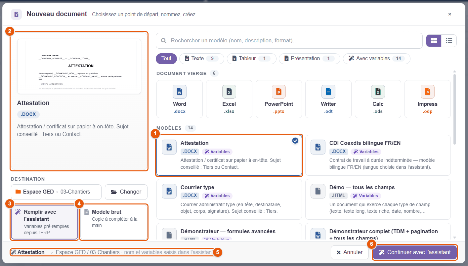468x266 pixels.
Task: Click the template search field
Action: pyautogui.click(x=289, y=41)
